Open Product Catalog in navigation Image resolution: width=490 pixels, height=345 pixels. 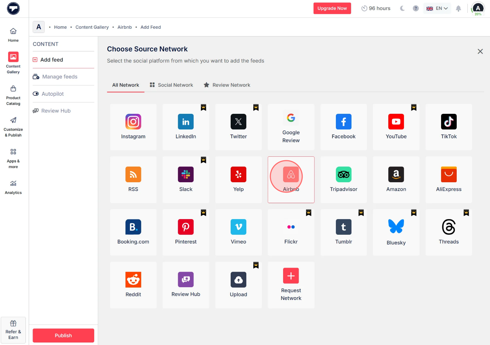13,95
